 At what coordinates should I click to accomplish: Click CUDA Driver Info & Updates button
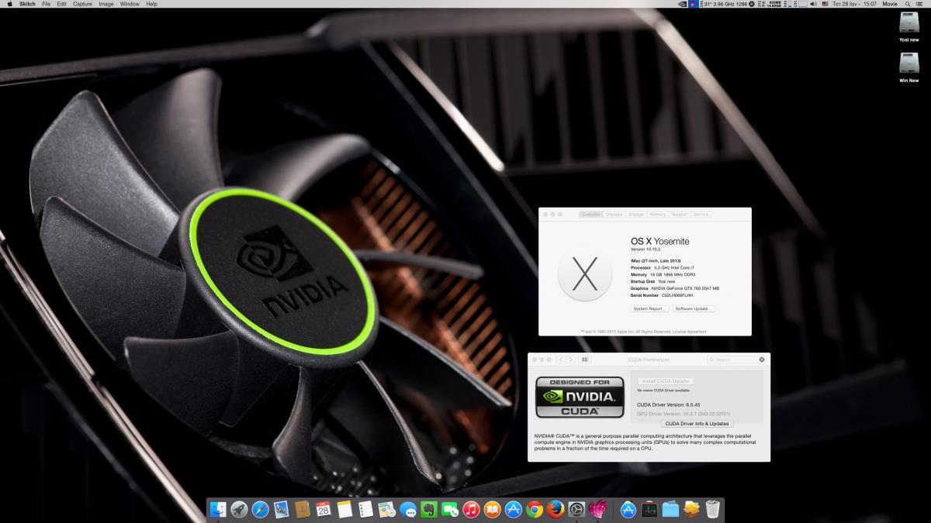pos(697,424)
